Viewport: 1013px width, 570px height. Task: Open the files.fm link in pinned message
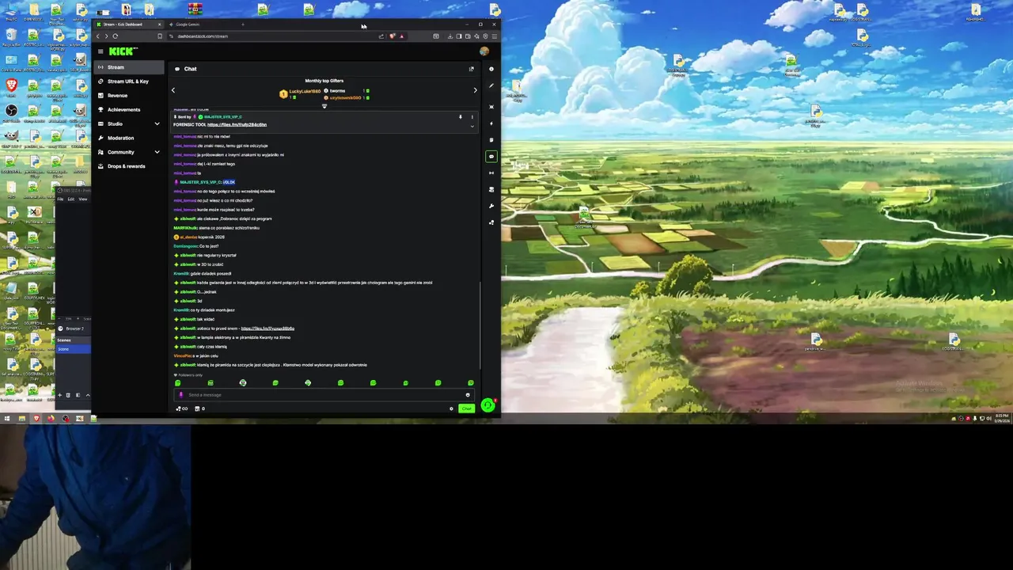click(x=237, y=125)
